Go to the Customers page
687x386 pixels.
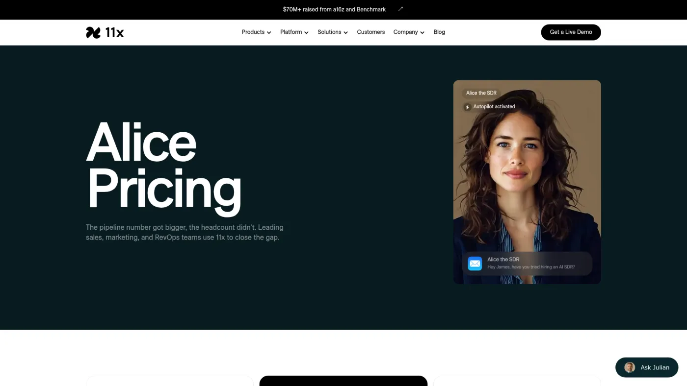pos(371,32)
